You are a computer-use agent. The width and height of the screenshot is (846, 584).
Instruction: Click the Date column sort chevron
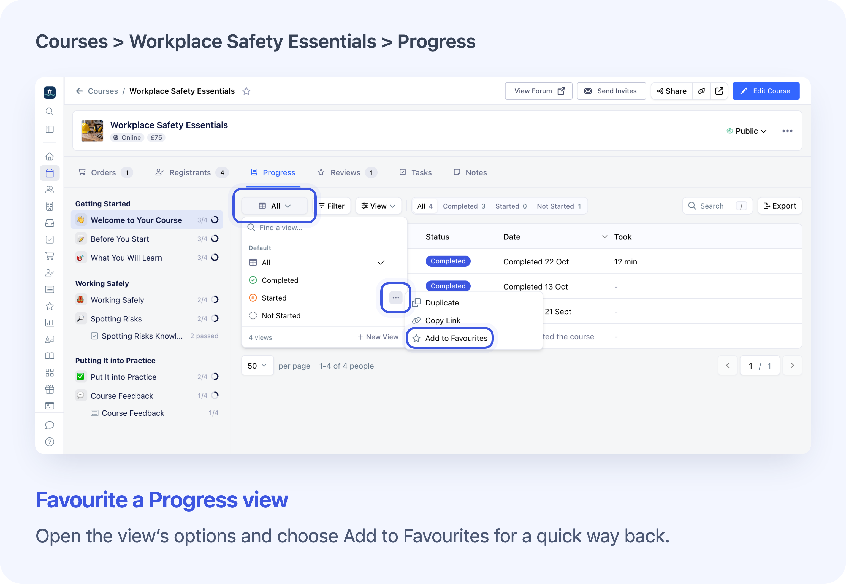click(604, 237)
